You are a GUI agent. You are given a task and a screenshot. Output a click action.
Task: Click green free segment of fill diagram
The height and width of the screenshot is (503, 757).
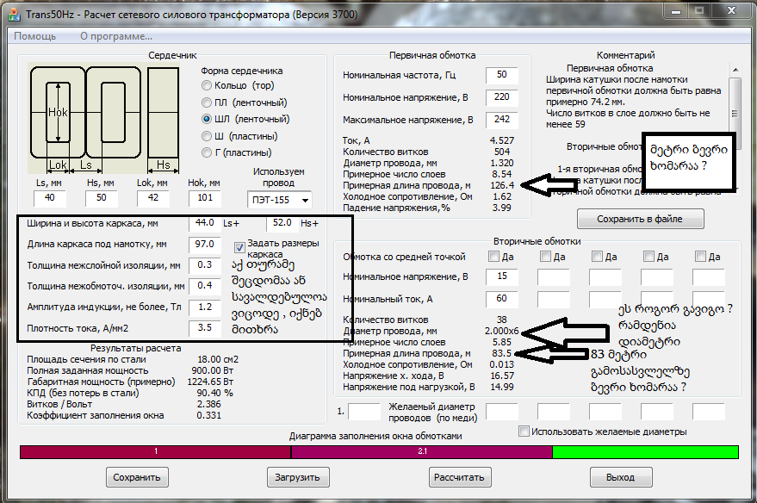[x=645, y=452]
